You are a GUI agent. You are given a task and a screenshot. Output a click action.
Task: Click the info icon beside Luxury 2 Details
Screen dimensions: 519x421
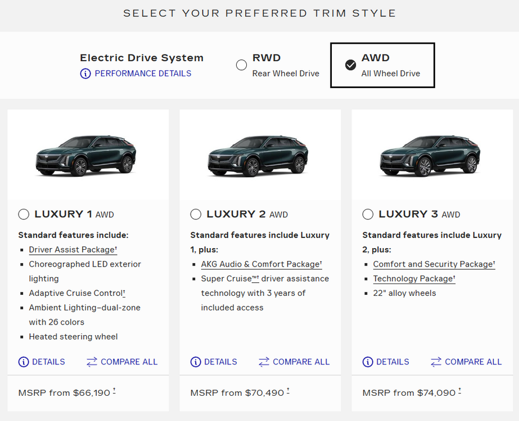point(196,362)
